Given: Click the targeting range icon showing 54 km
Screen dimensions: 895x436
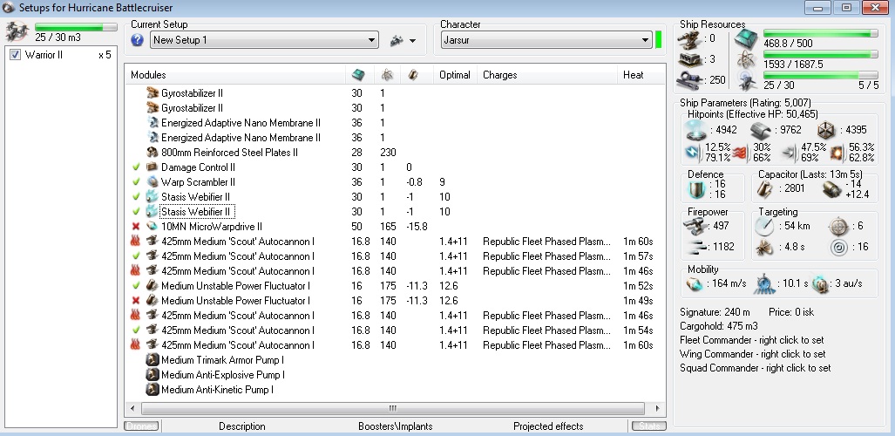Looking at the screenshot, I should click(x=763, y=226).
